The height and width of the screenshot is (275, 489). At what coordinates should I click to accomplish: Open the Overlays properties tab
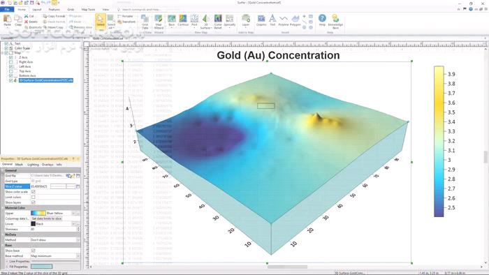click(x=48, y=165)
